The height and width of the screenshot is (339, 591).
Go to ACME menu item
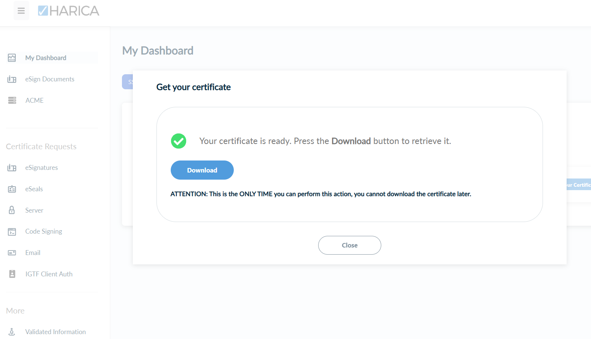tap(35, 100)
